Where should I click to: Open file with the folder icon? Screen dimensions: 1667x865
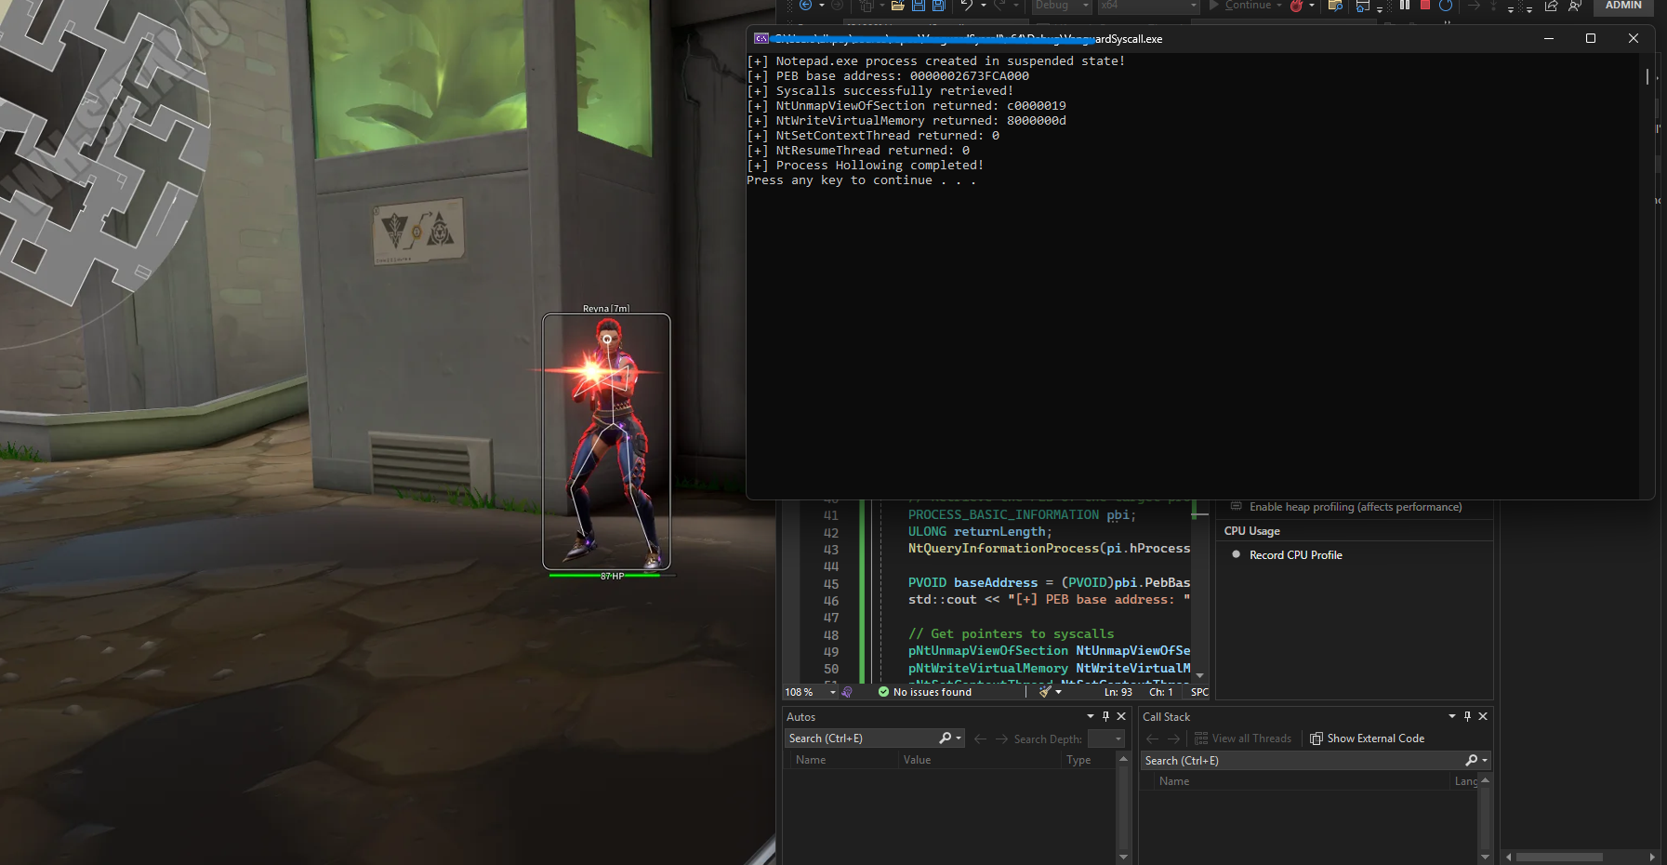[x=897, y=5]
